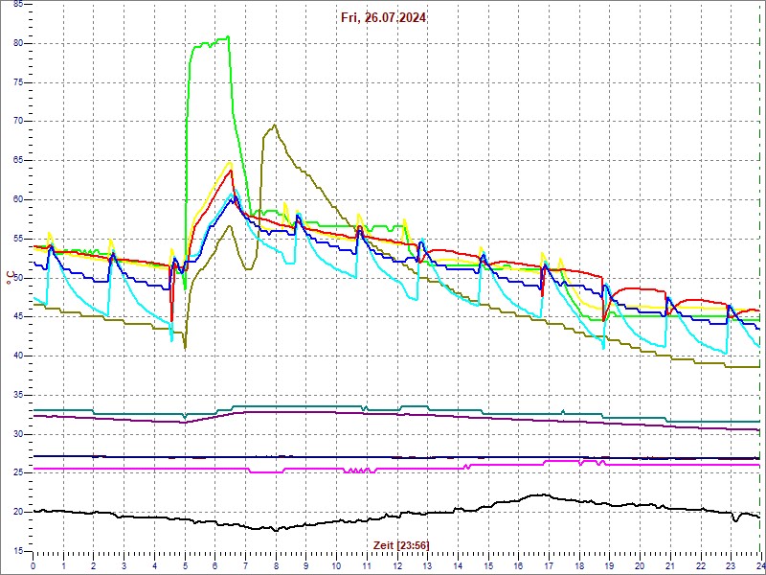Image resolution: width=766 pixels, height=575 pixels.
Task: Click hour '8' on the time axis
Action: point(276,565)
